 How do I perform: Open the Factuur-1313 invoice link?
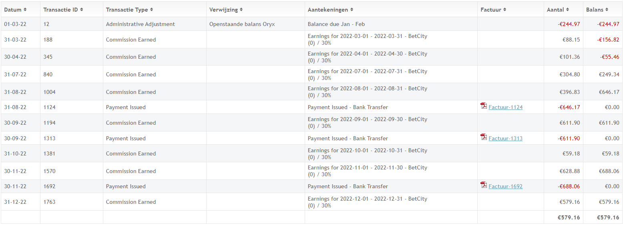pyautogui.click(x=505, y=138)
